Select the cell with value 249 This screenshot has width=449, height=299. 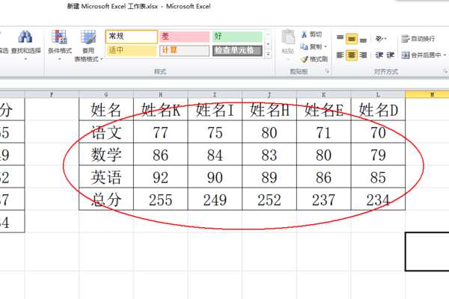[215, 199]
